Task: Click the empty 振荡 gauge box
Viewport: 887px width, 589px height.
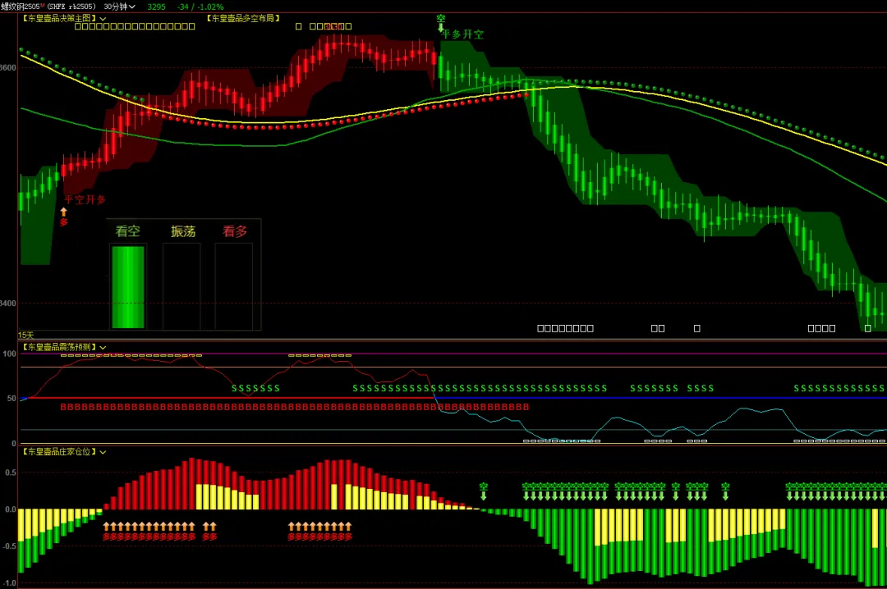Action: point(182,286)
